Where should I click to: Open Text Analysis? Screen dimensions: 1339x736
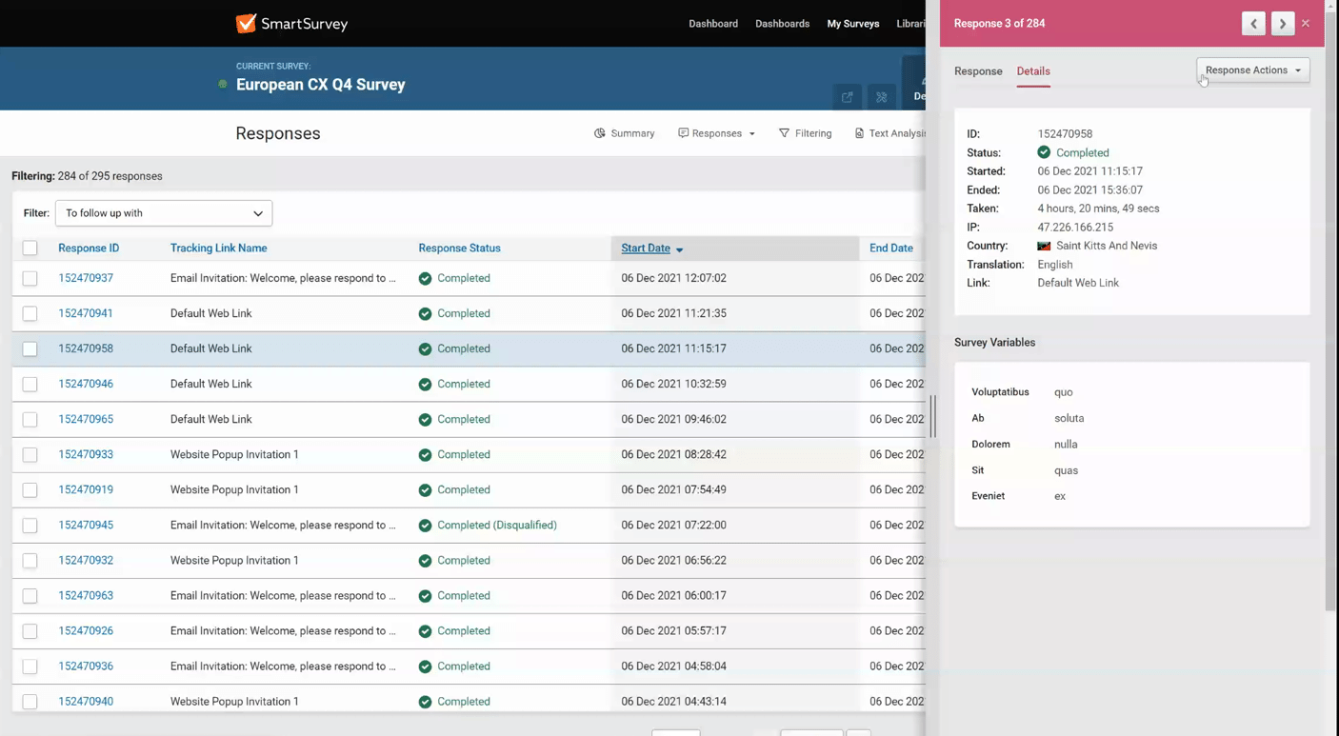coord(889,133)
